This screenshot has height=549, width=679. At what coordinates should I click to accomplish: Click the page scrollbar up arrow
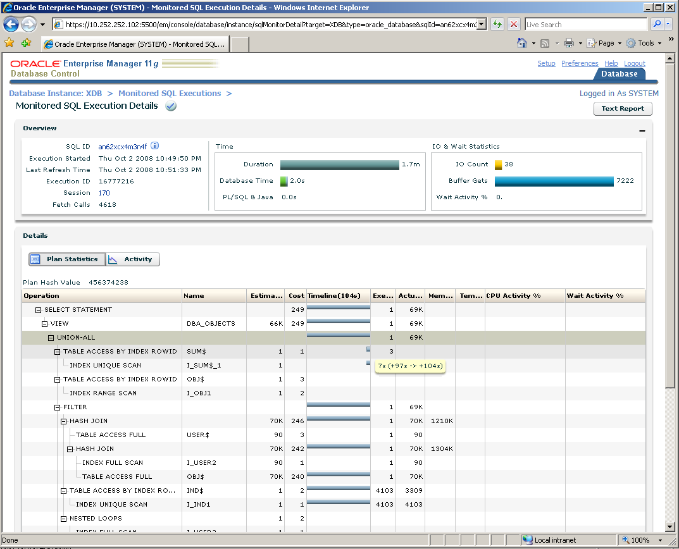(670, 58)
